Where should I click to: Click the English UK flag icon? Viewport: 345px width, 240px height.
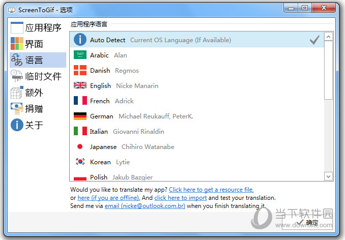(x=80, y=85)
